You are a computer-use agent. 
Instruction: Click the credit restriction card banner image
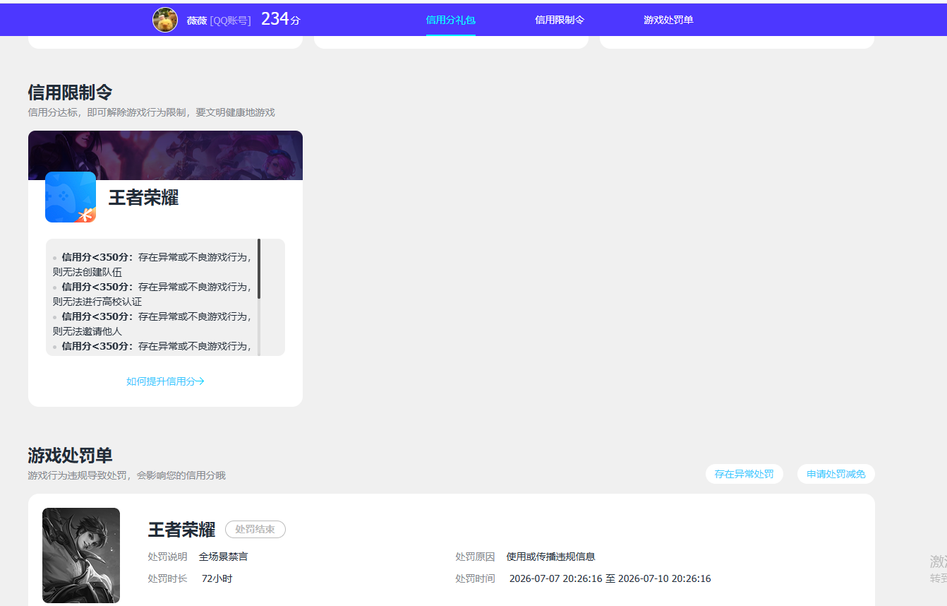(165, 155)
